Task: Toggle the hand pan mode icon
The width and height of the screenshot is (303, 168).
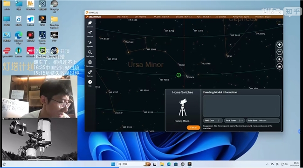Action: tap(279, 59)
